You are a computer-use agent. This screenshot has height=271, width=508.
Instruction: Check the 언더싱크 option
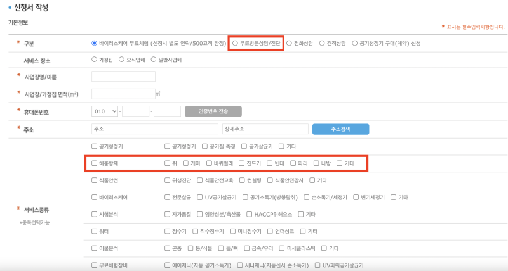click(x=271, y=231)
